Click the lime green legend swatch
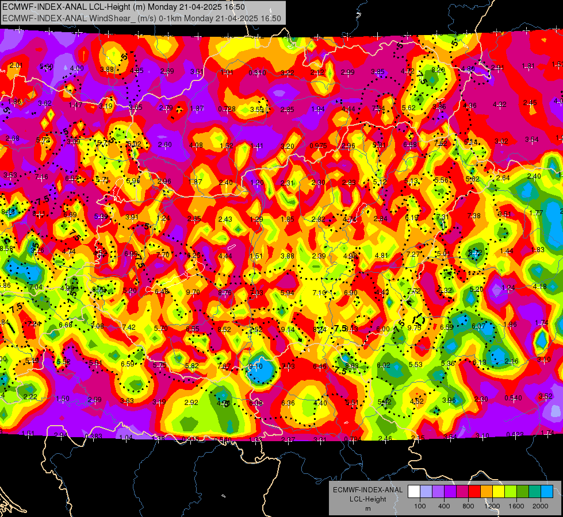Viewport: 563px width, 517px height. 511,492
